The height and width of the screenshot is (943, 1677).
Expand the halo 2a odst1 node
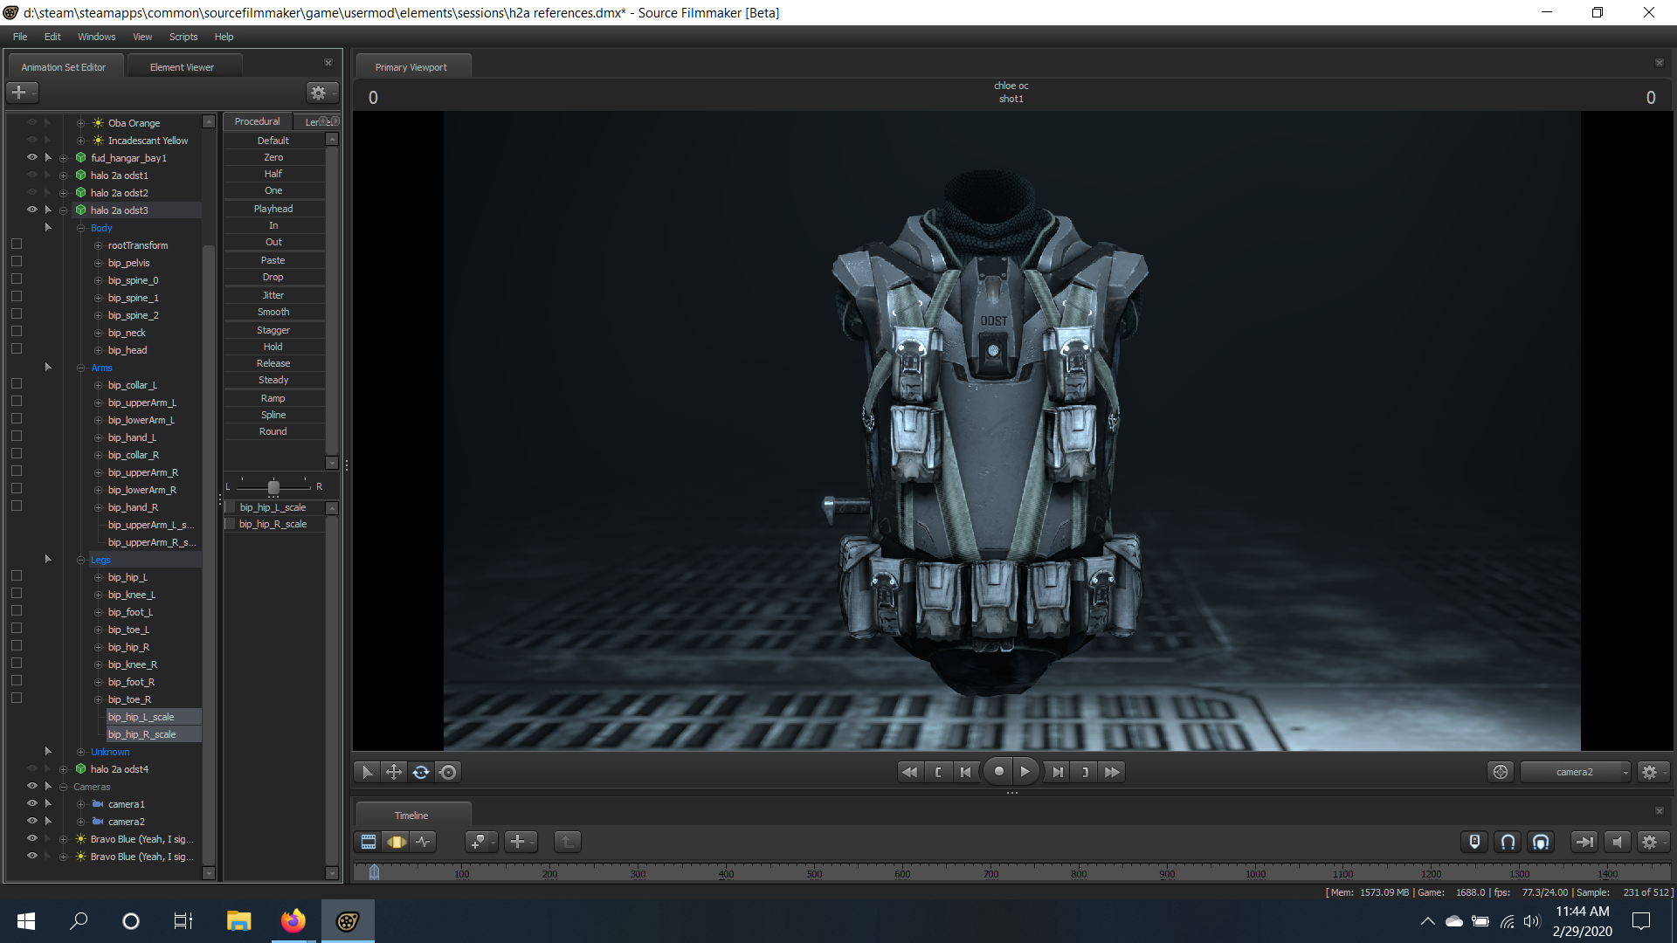[63, 176]
